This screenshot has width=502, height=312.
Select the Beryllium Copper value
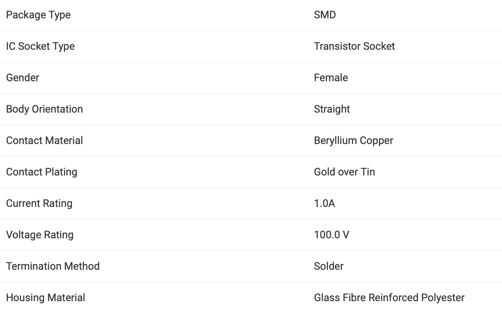[354, 141]
